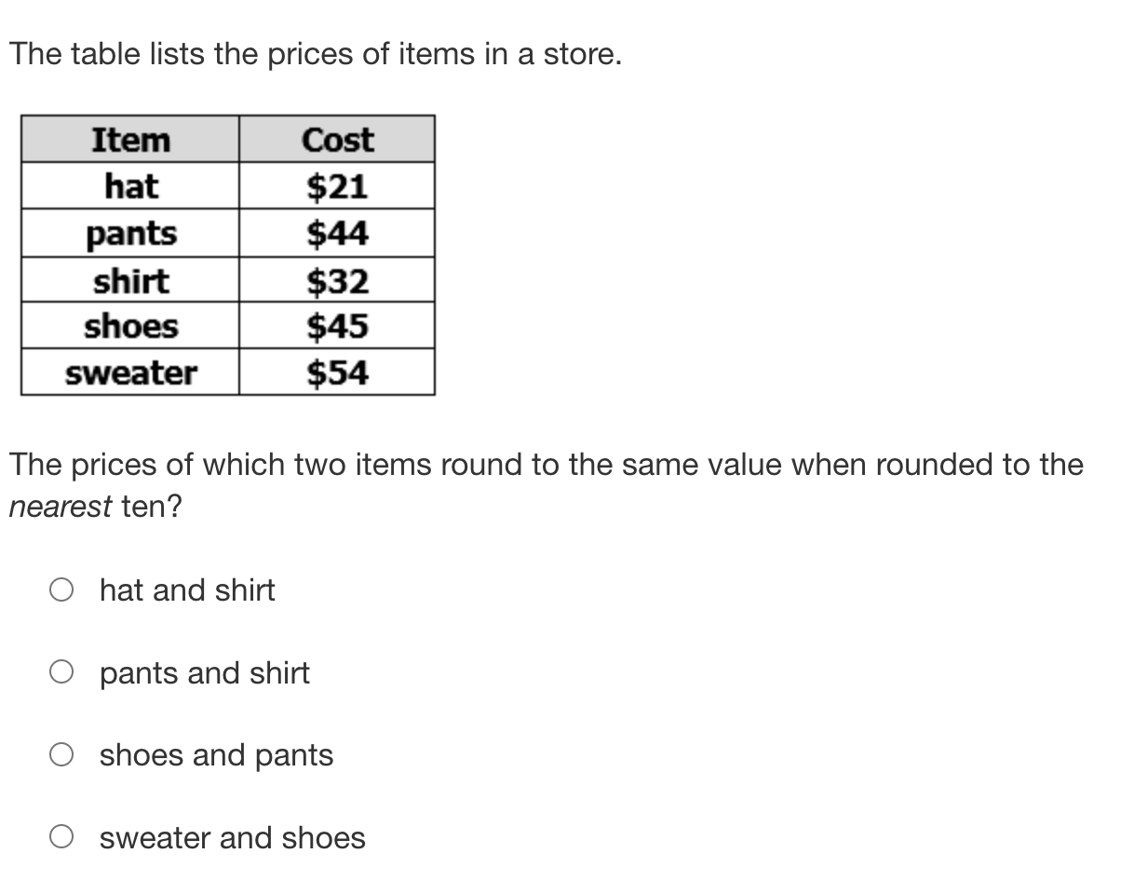Click the italic word 'nearest'

61,508
